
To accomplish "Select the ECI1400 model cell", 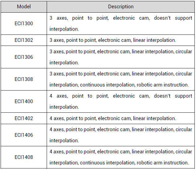I will [x=24, y=101].
